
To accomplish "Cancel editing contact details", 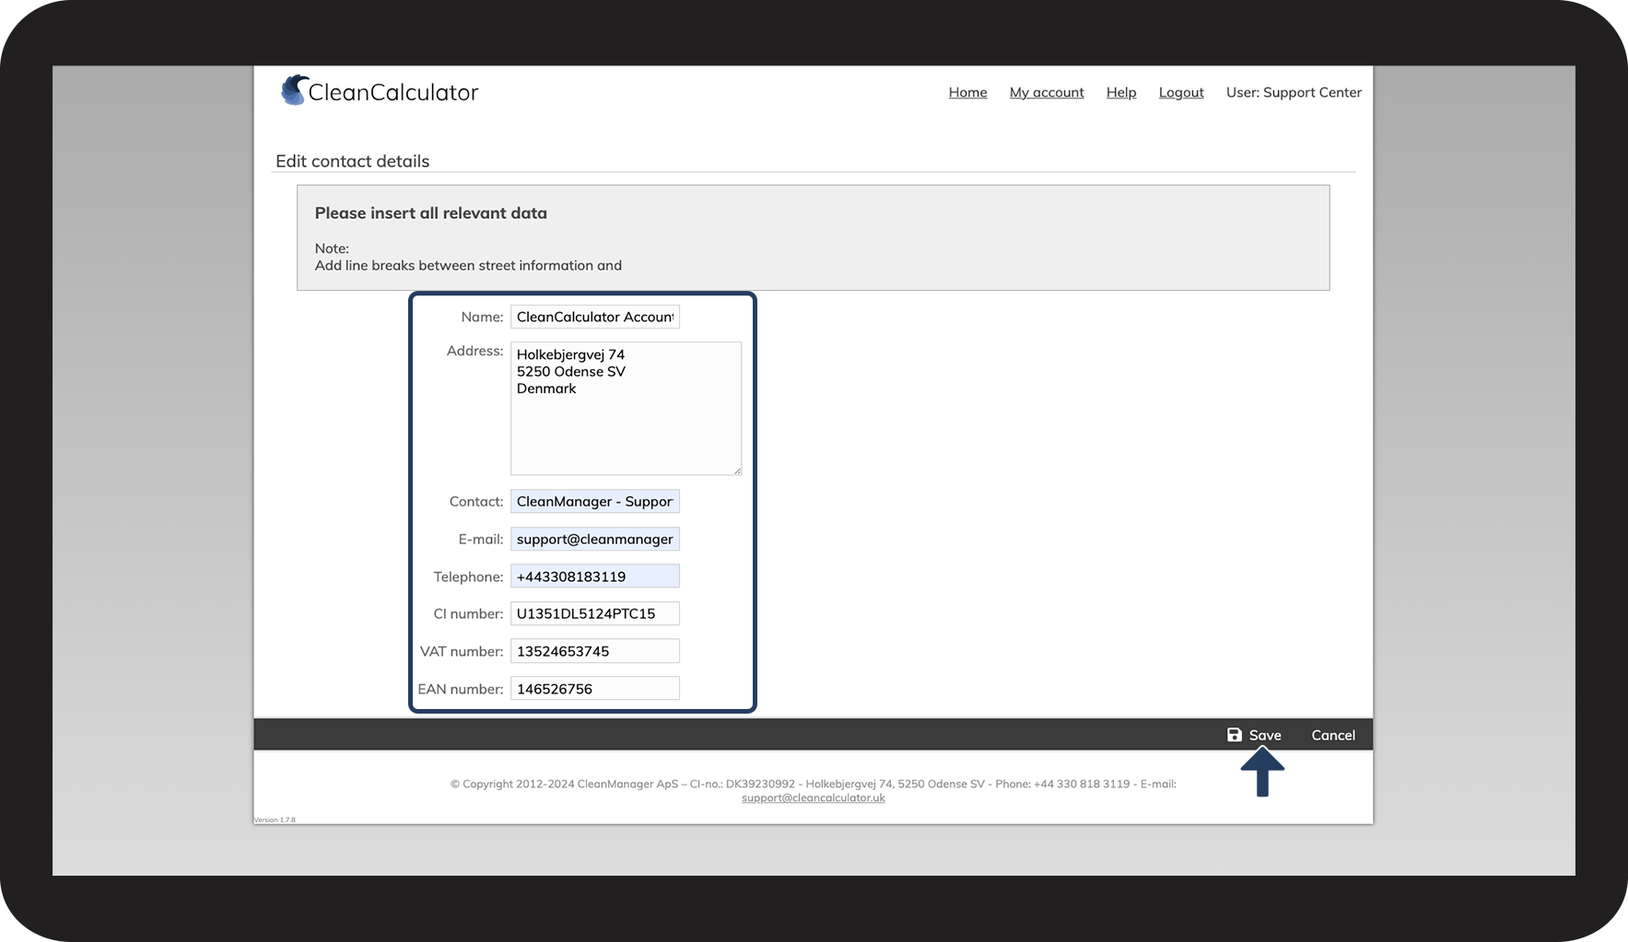I will pos(1333,735).
